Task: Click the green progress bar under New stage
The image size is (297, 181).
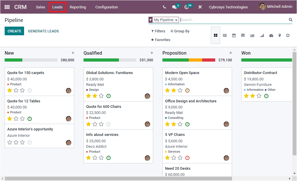Action: [x=13, y=60]
